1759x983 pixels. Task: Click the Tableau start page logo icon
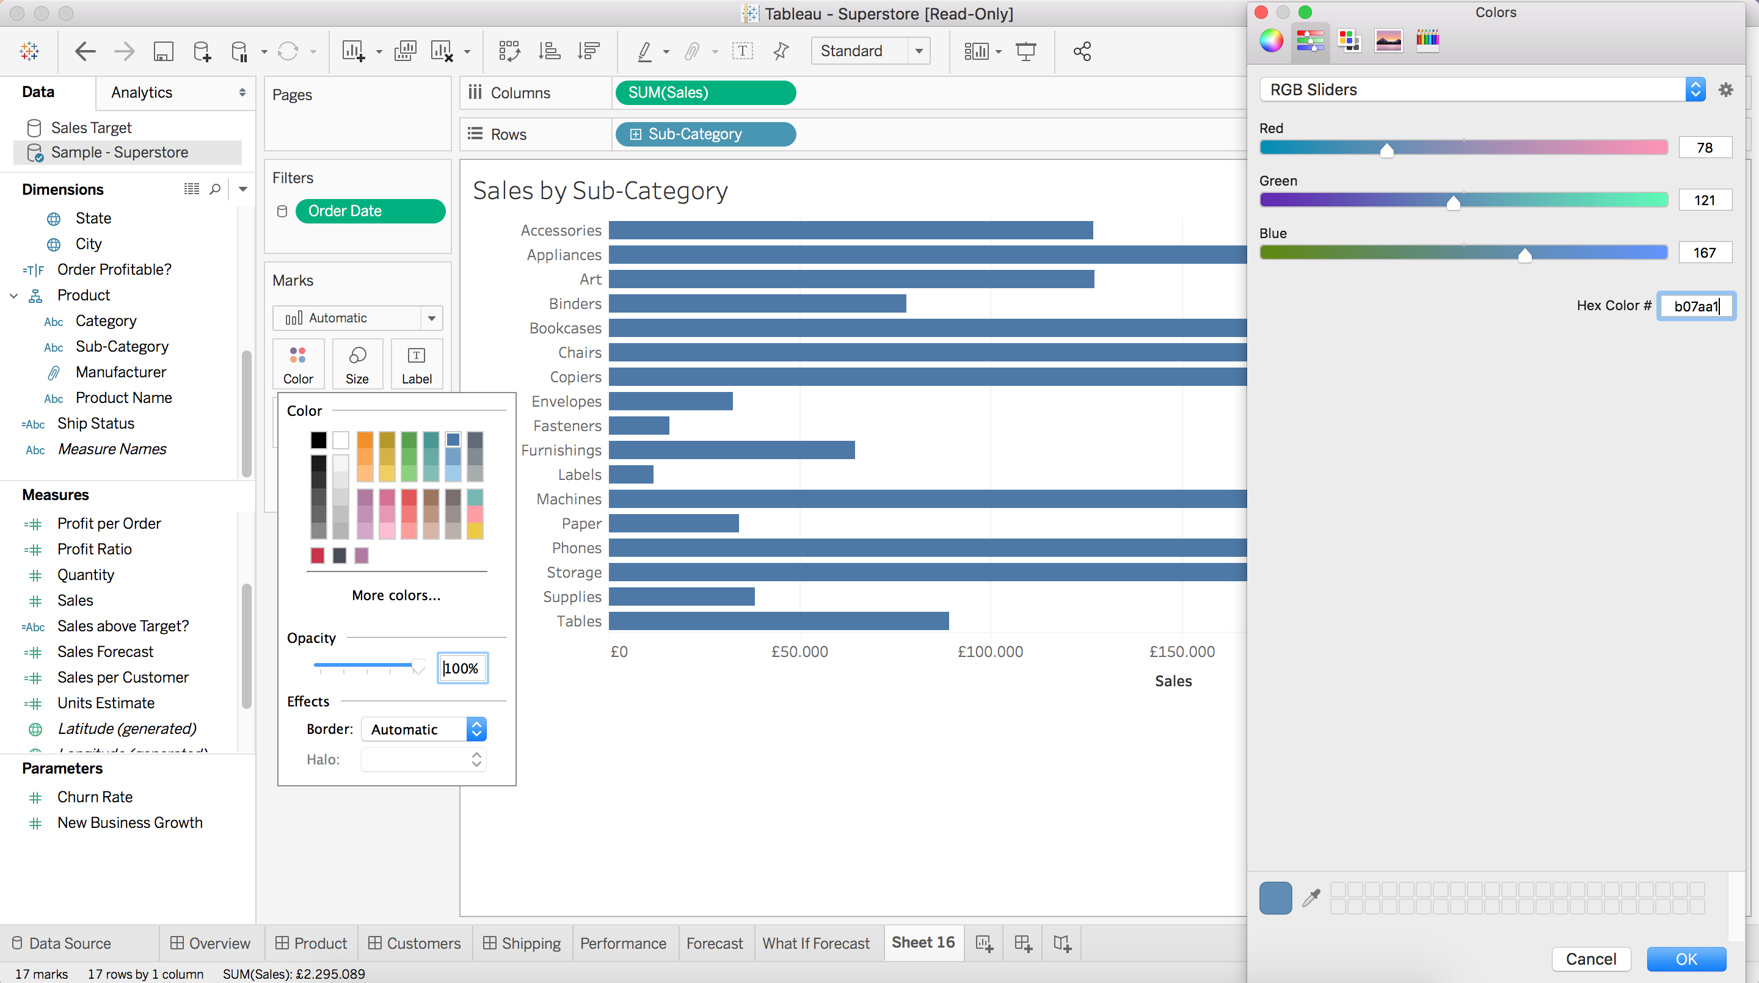pyautogui.click(x=29, y=51)
